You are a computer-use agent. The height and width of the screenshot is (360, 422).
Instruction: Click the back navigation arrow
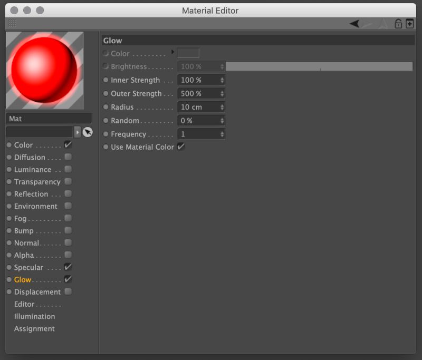click(x=354, y=24)
